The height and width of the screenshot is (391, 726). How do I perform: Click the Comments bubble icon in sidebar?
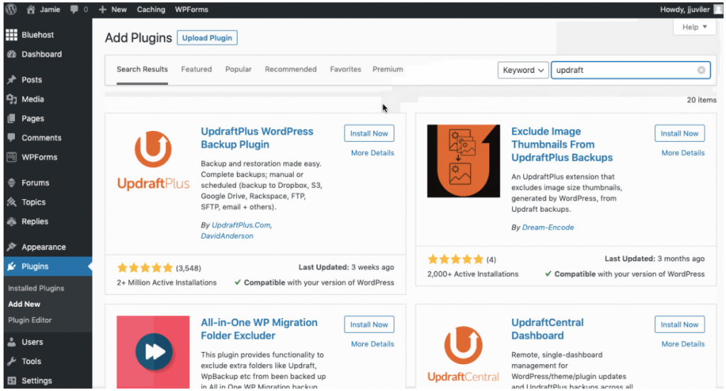point(11,138)
